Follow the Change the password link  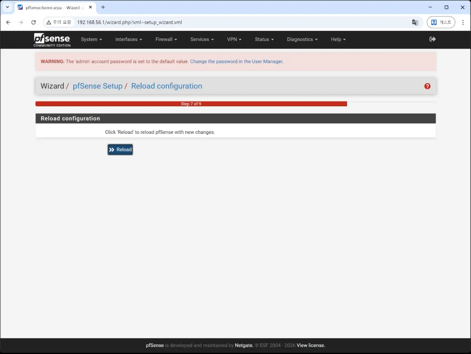pos(236,62)
